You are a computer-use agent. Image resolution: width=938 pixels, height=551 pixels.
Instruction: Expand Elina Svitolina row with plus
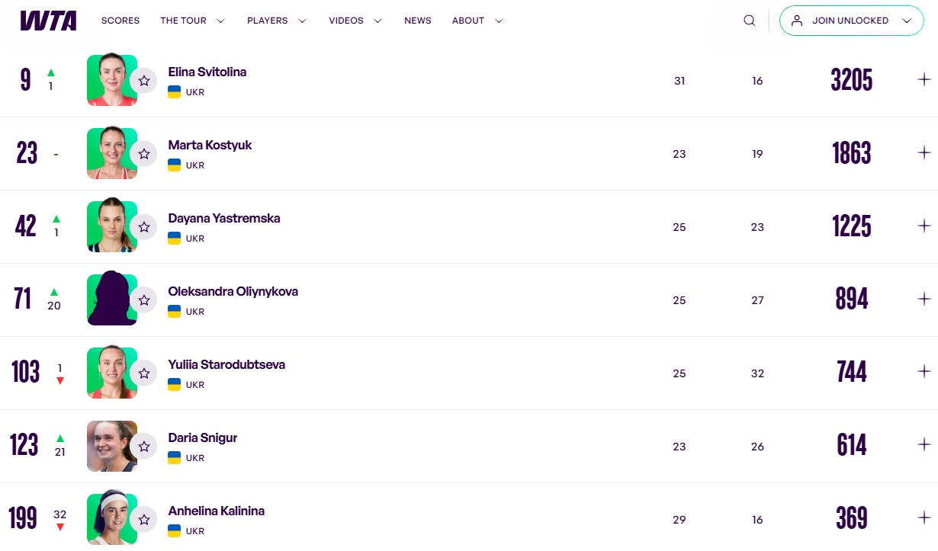[x=924, y=79]
